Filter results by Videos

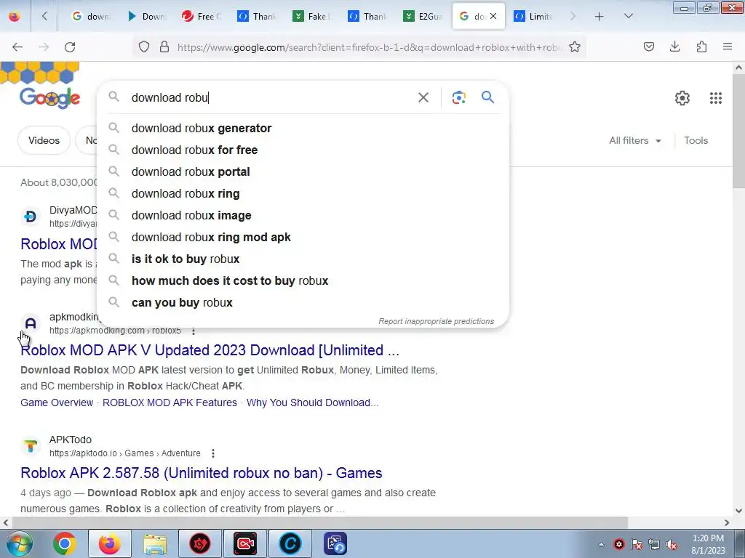pyautogui.click(x=44, y=140)
